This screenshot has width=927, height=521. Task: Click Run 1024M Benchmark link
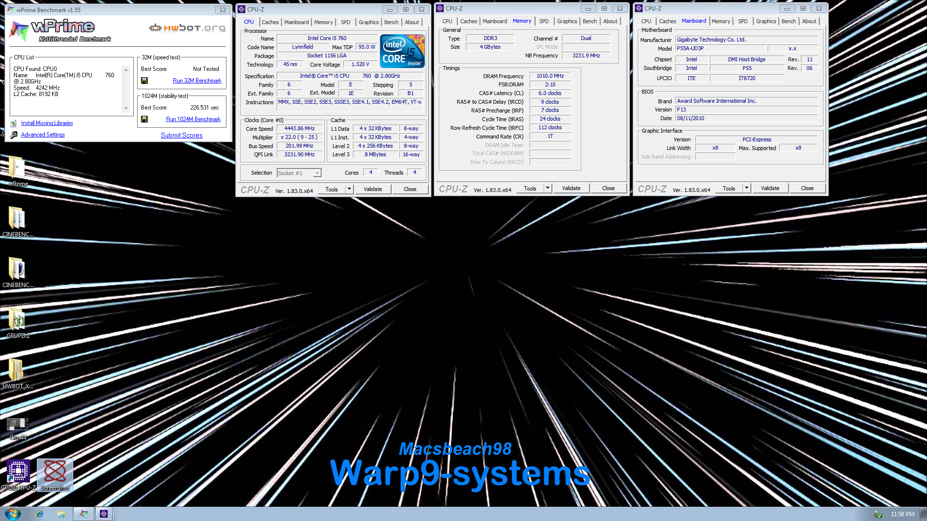point(193,119)
